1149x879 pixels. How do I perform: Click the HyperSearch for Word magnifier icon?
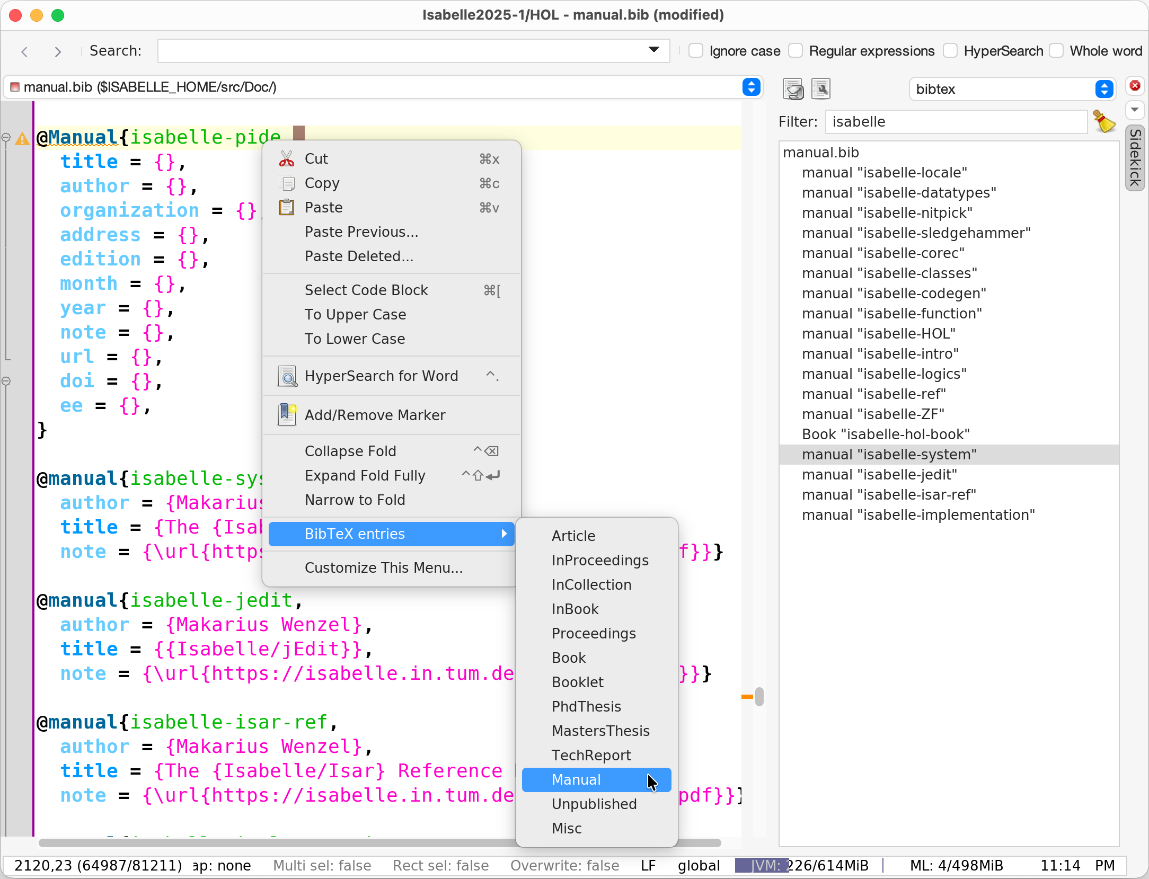tap(287, 376)
